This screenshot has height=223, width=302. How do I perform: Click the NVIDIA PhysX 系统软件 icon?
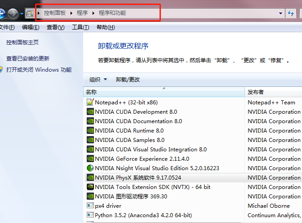point(90,177)
